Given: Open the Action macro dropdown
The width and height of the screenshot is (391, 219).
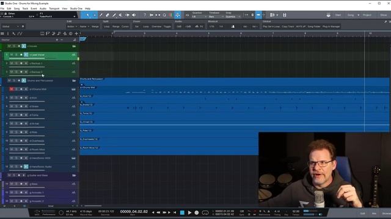Looking at the screenshot, I should [x=72, y=27].
